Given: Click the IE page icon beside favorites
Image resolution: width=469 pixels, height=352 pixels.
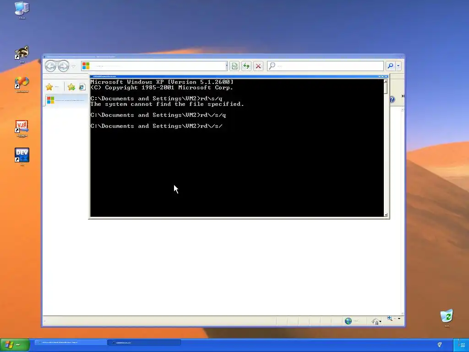Looking at the screenshot, I should pyautogui.click(x=82, y=87).
